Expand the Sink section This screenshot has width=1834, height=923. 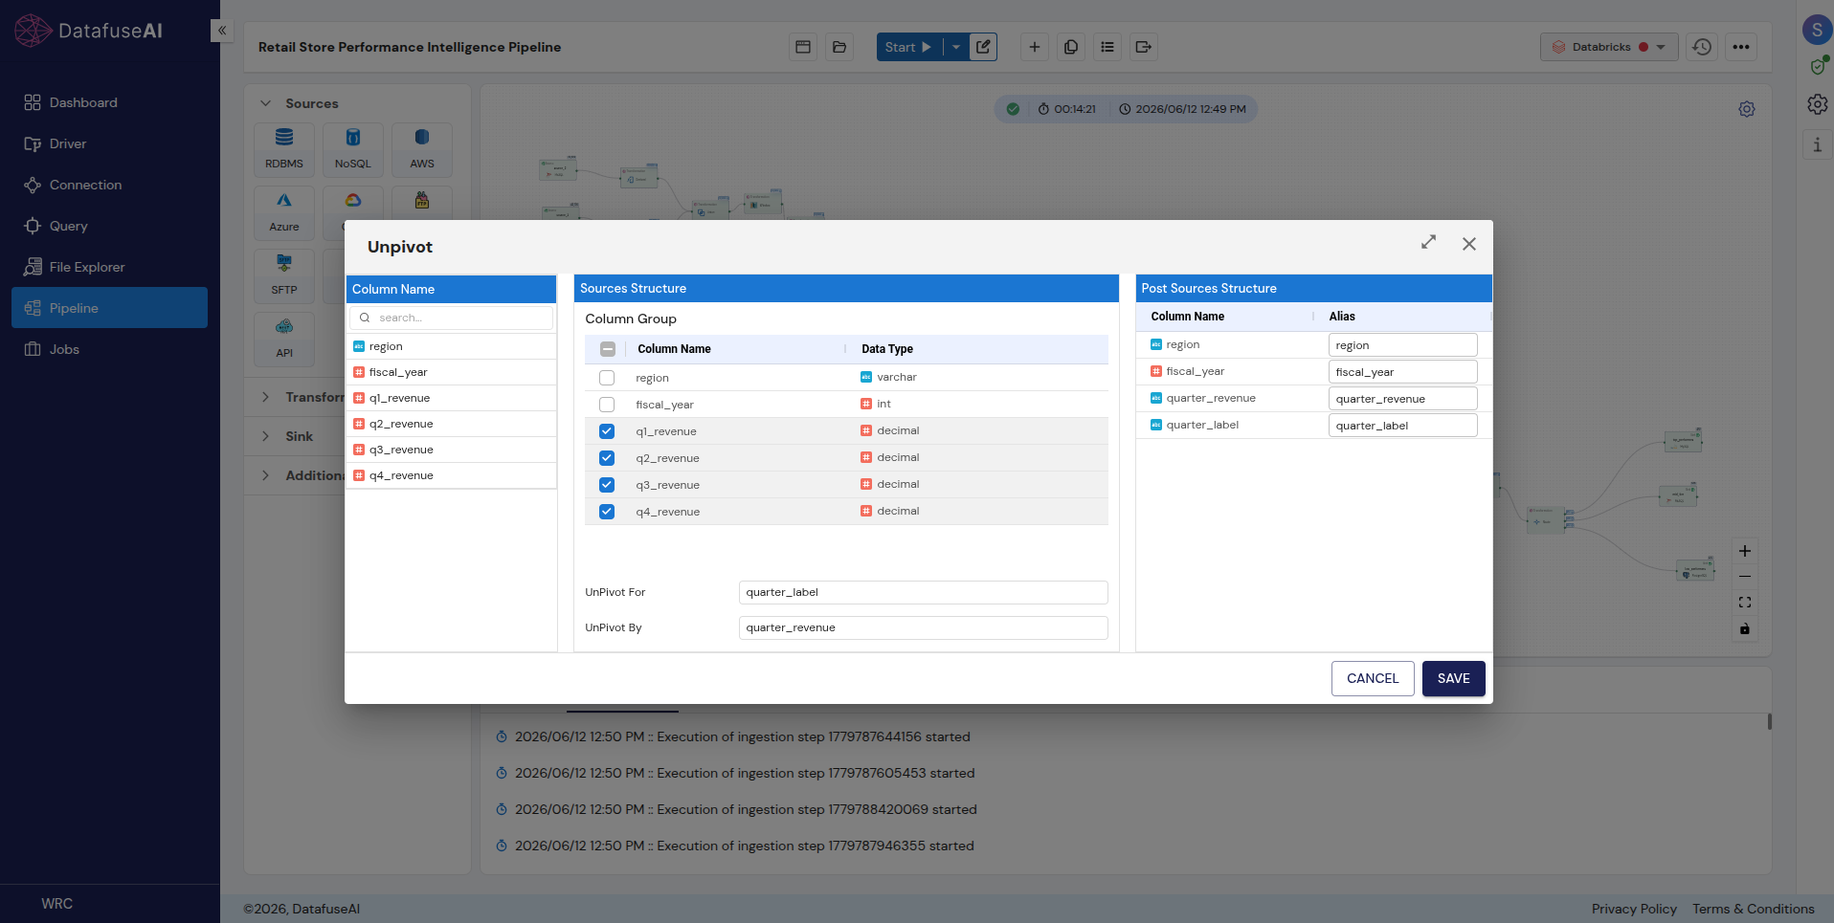[265, 436]
